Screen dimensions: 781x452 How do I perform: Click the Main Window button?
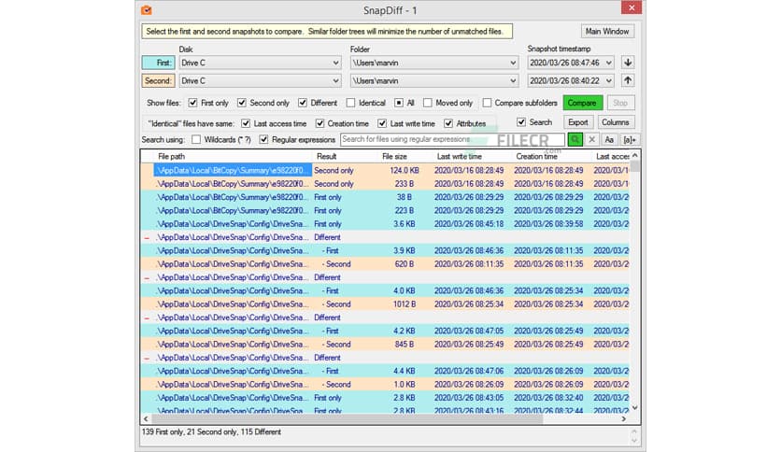[607, 32]
